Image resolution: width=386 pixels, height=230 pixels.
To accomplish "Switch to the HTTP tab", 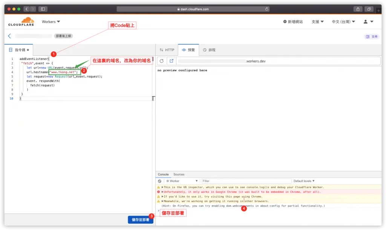I will click(x=167, y=50).
